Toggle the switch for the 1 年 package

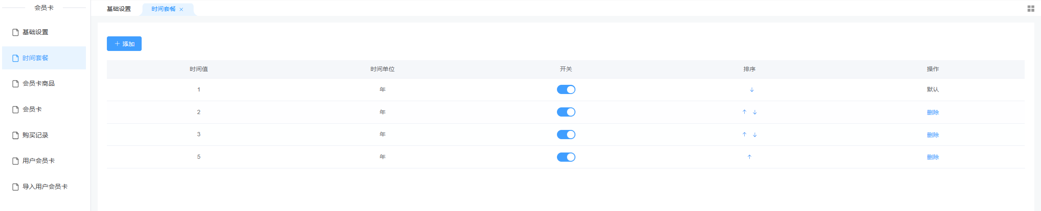click(566, 89)
